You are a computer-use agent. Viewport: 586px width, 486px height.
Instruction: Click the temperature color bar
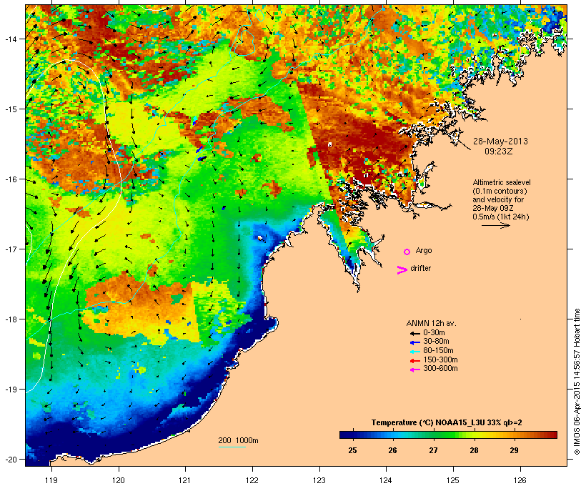[449, 435]
